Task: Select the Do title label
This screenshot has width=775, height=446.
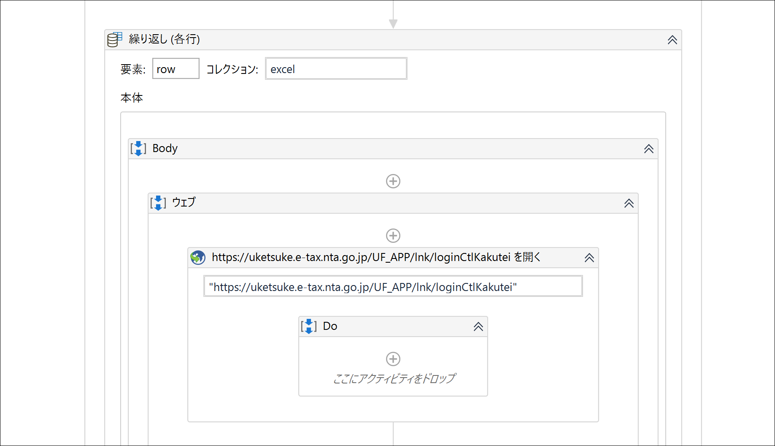Action: click(x=330, y=326)
